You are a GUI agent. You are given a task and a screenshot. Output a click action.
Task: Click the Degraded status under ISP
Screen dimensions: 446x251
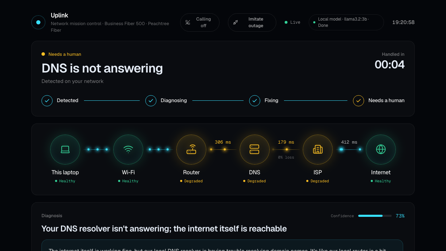click(x=318, y=181)
